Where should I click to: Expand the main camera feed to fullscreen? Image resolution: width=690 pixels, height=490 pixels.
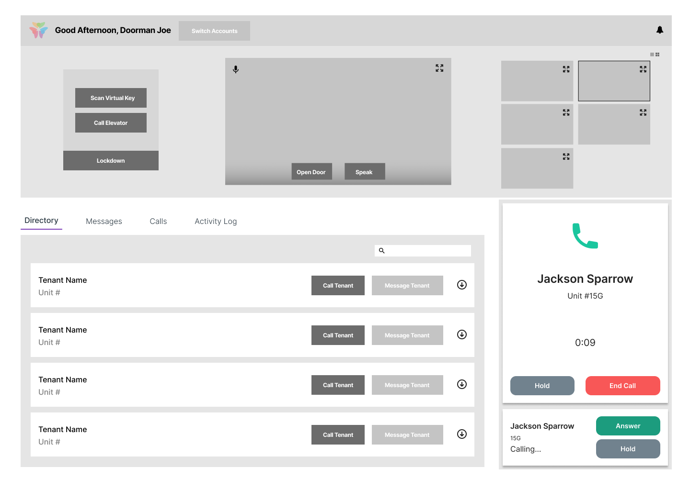point(439,68)
